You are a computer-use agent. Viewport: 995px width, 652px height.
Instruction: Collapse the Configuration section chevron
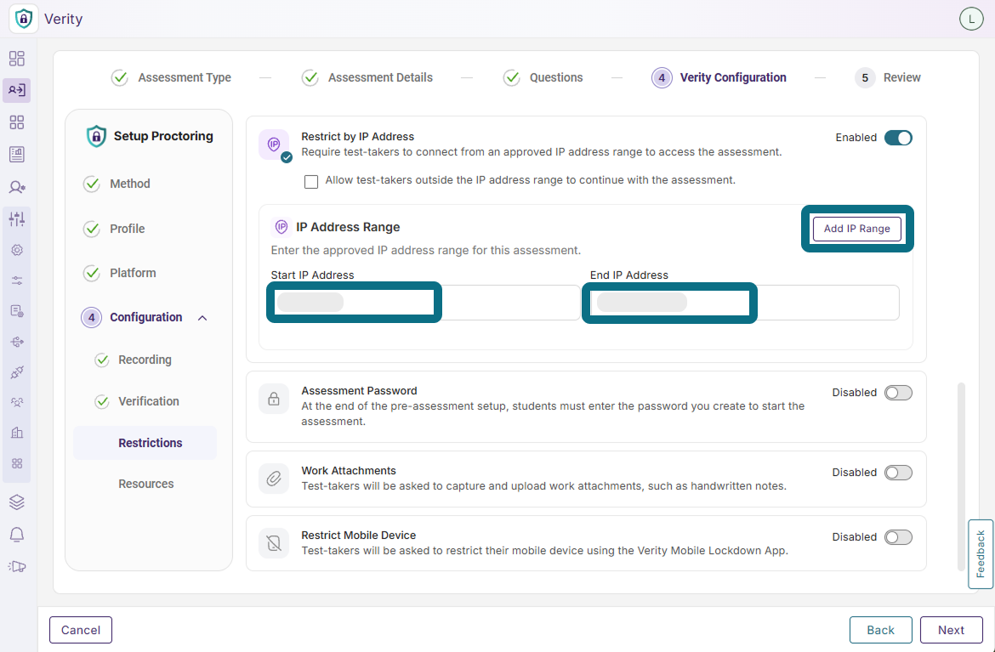click(202, 318)
